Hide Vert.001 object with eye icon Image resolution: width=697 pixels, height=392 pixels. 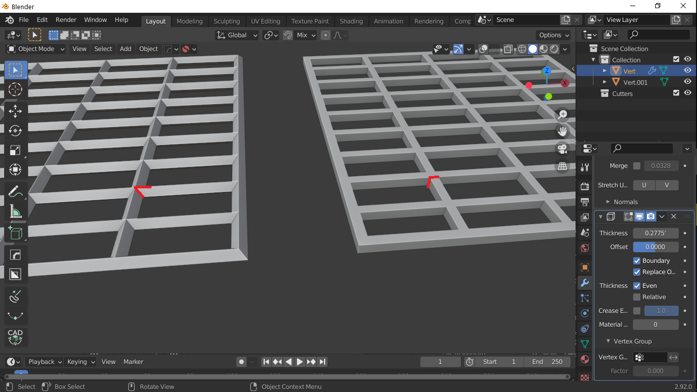tap(687, 82)
